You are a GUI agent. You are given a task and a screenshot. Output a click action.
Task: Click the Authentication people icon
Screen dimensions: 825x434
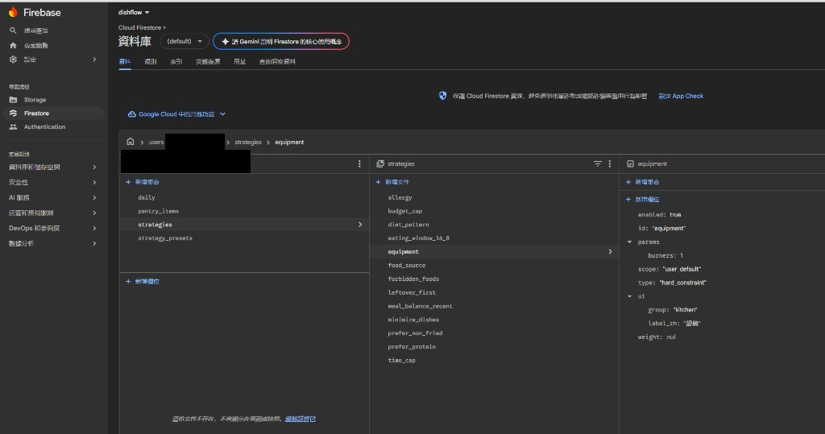click(x=13, y=126)
